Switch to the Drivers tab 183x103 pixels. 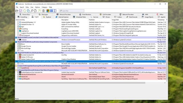click(x=106, y=17)
